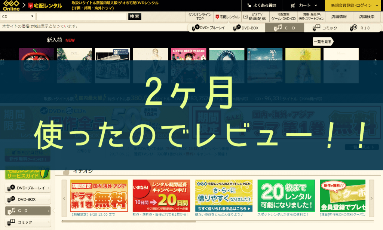
Task: Open コミック in the left sidebar
Action: (x=28, y=222)
